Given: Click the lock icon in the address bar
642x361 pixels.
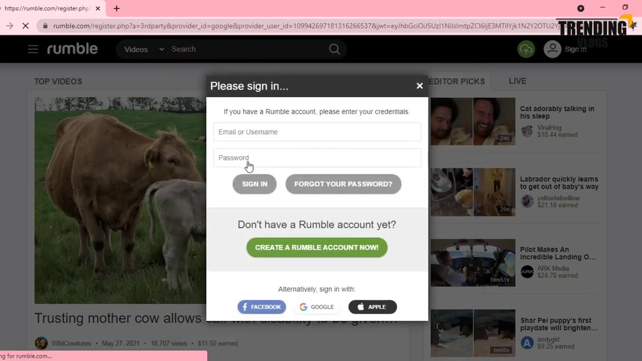Looking at the screenshot, I should coord(46,26).
